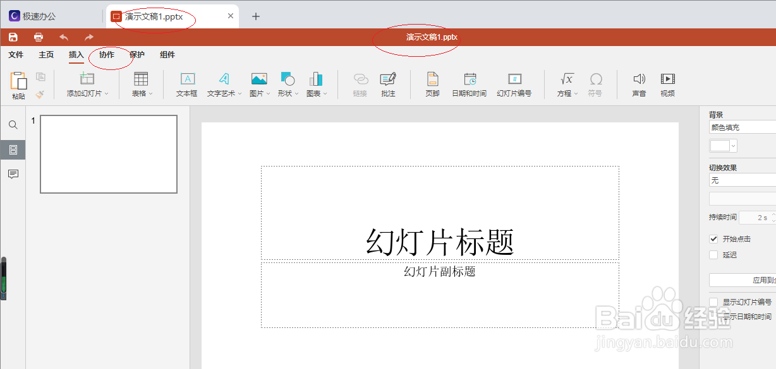
Task: Open the 保护 ribbon tab
Action: (137, 55)
